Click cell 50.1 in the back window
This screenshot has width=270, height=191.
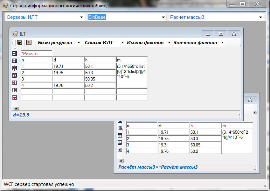(205, 132)
